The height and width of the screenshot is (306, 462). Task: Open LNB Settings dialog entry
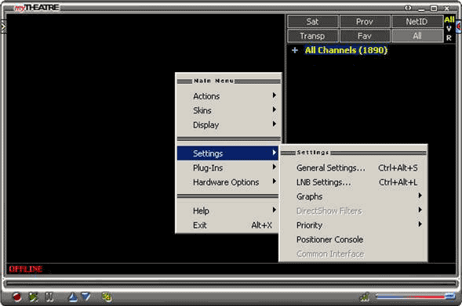pos(353,182)
